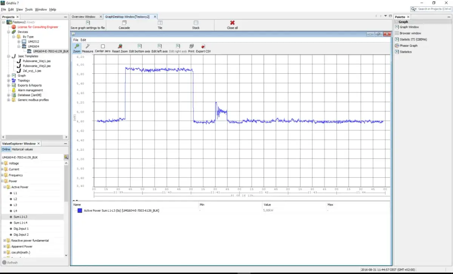Switch to the Overview Window tab
Screen dimensions: 453x274
pyautogui.click(x=84, y=17)
